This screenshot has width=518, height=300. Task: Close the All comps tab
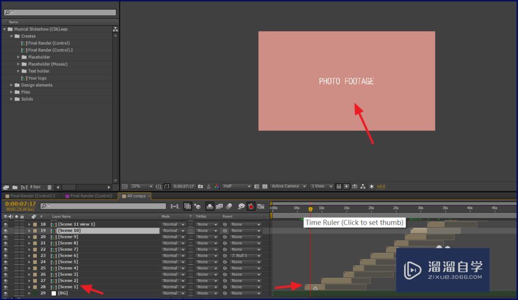click(x=149, y=196)
